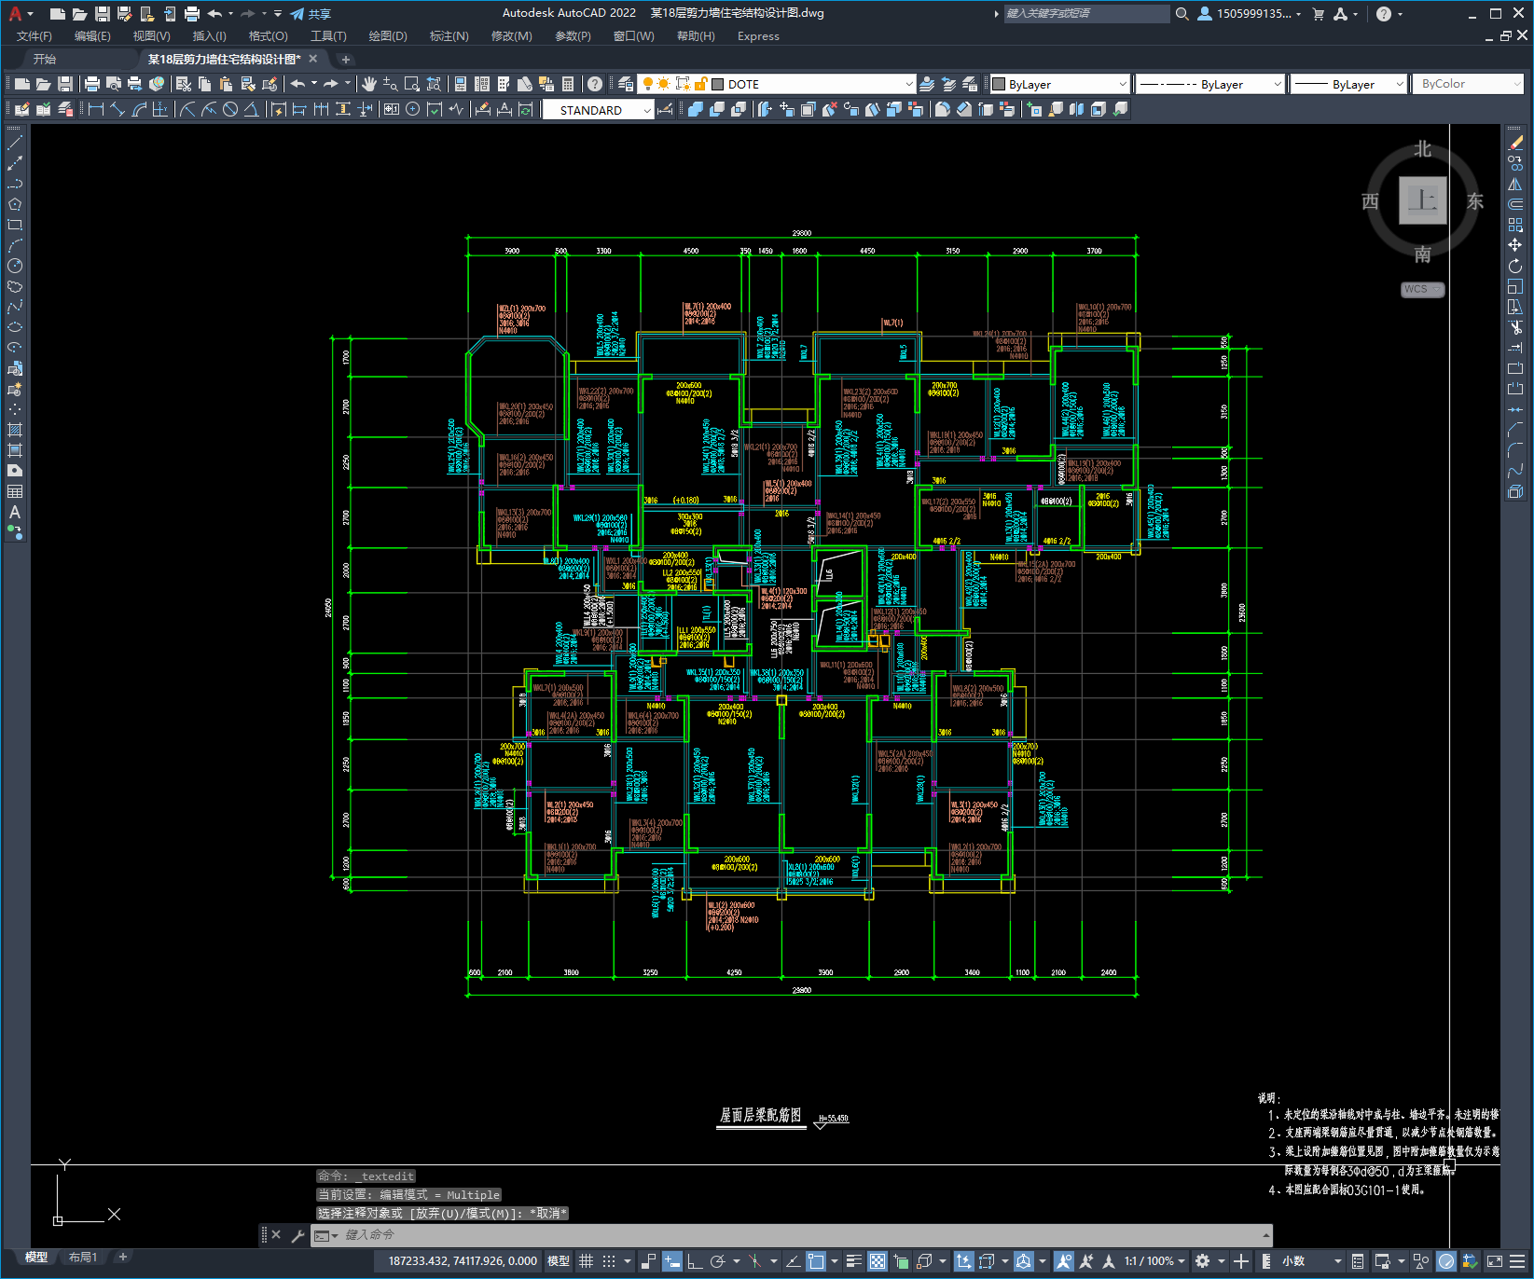The width and height of the screenshot is (1534, 1279).
Task: Click the add layout plus button
Action: point(122,1258)
